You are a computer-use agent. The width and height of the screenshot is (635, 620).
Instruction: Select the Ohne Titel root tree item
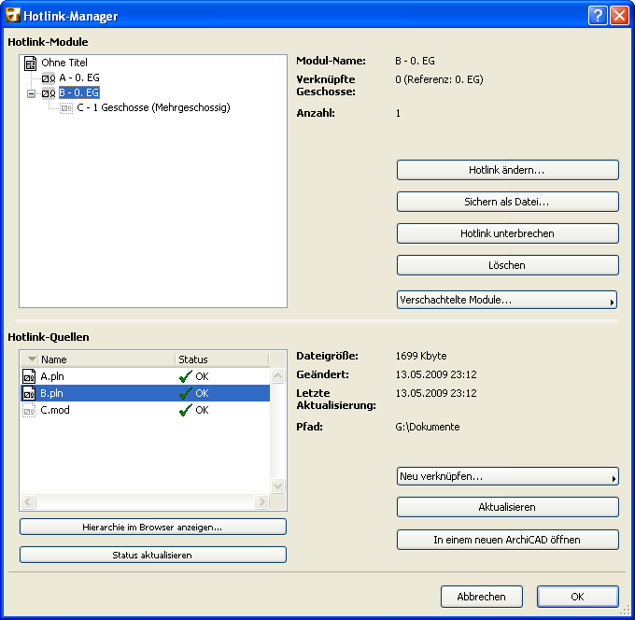(x=64, y=63)
